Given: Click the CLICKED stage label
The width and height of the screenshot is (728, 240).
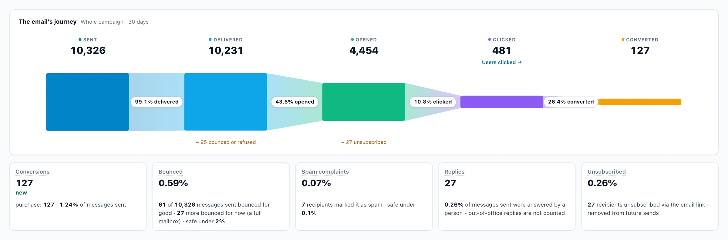Looking at the screenshot, I should pos(504,40).
